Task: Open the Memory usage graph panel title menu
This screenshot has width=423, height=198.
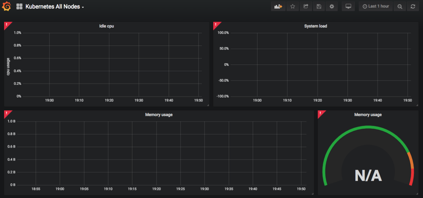Action: click(x=159, y=115)
